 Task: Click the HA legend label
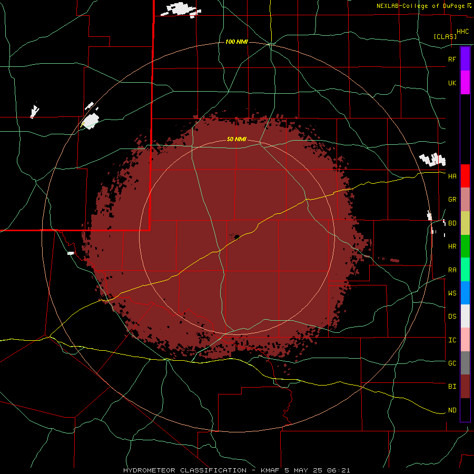tap(452, 176)
